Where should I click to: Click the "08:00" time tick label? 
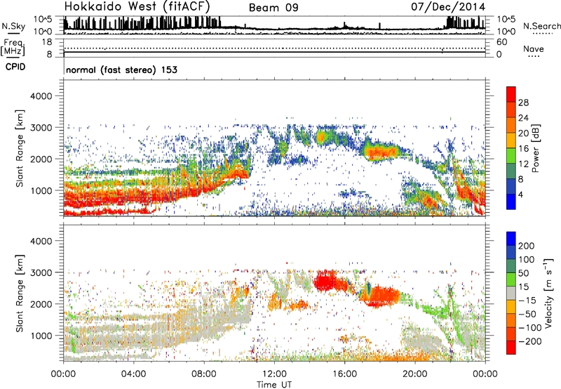pyautogui.click(x=204, y=374)
